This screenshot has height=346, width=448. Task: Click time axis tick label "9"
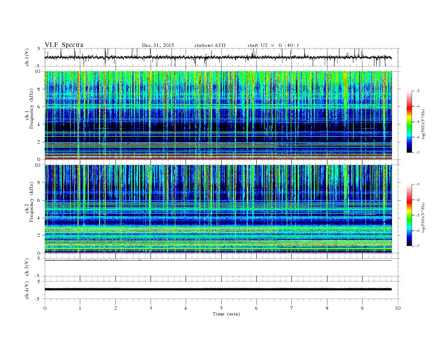coord(362,308)
